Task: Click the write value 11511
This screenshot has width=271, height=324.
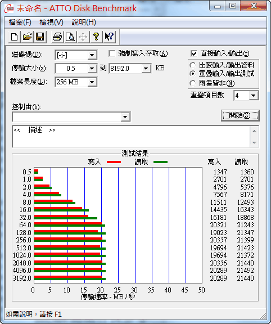Action: click(219, 202)
